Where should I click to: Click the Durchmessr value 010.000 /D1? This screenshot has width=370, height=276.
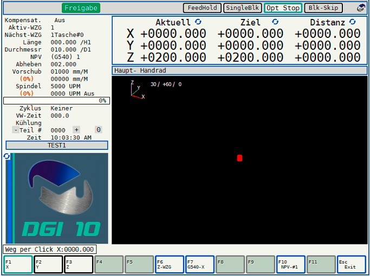(71, 50)
